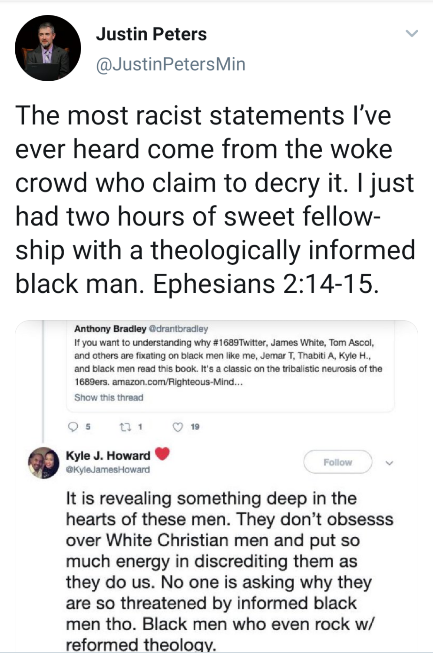Visit the @KyleJamesHoward handle
The image size is (433, 669).
tap(108, 470)
